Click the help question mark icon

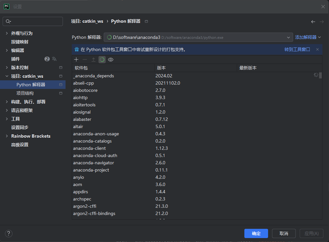[9, 233]
